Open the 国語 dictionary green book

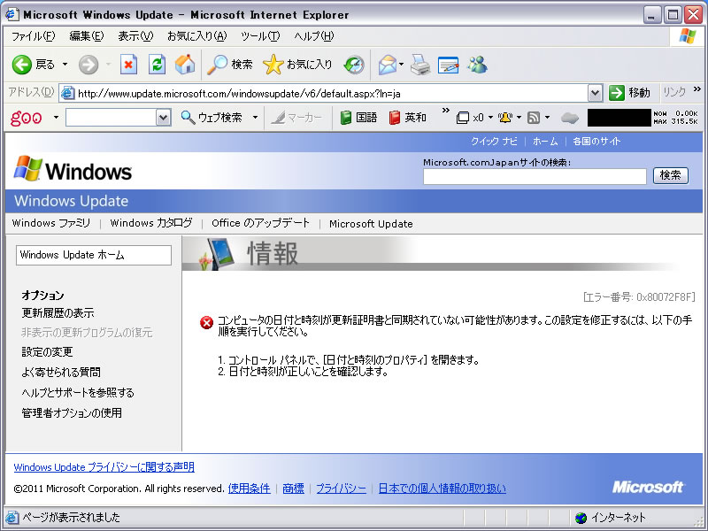(x=358, y=118)
